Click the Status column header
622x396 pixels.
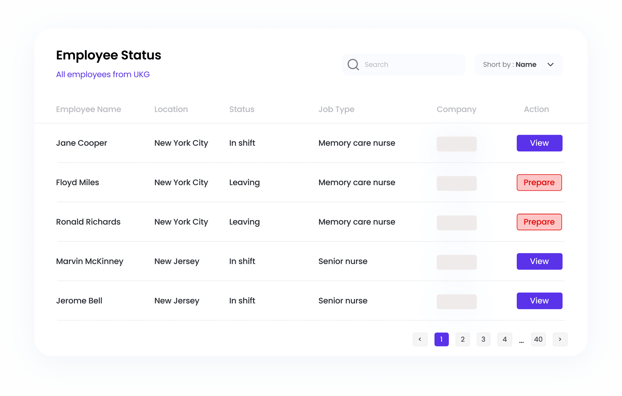click(x=242, y=109)
